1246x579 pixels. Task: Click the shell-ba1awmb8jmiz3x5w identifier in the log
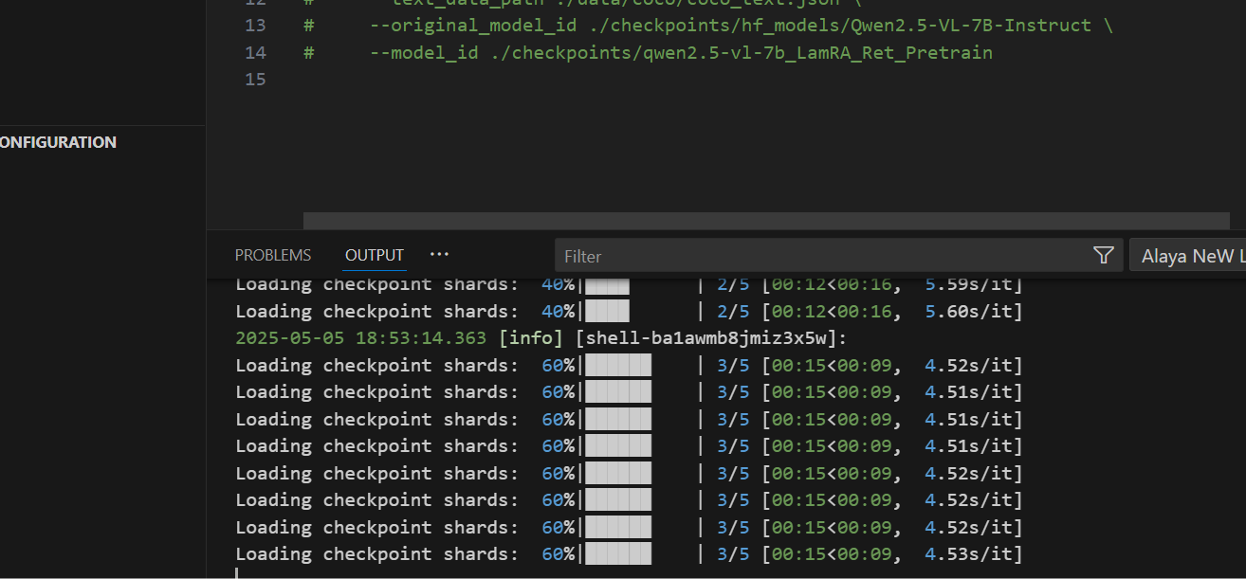pos(710,338)
